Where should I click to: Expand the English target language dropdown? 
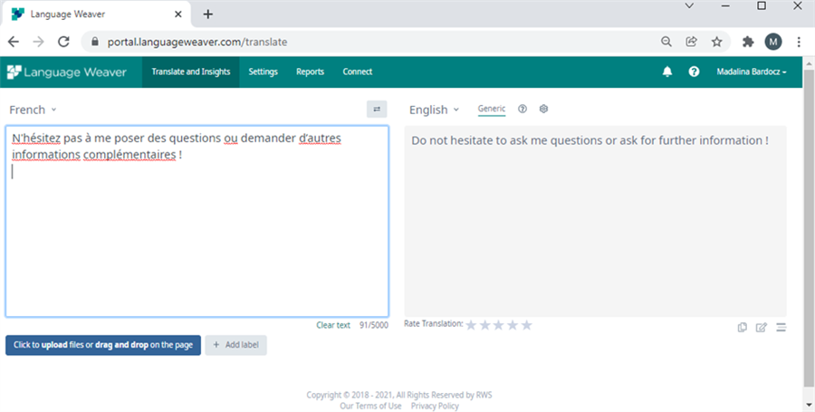click(x=434, y=110)
